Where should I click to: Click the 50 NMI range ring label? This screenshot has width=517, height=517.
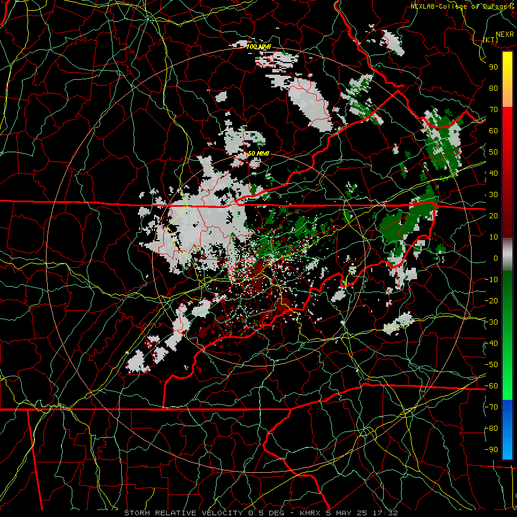coord(258,153)
